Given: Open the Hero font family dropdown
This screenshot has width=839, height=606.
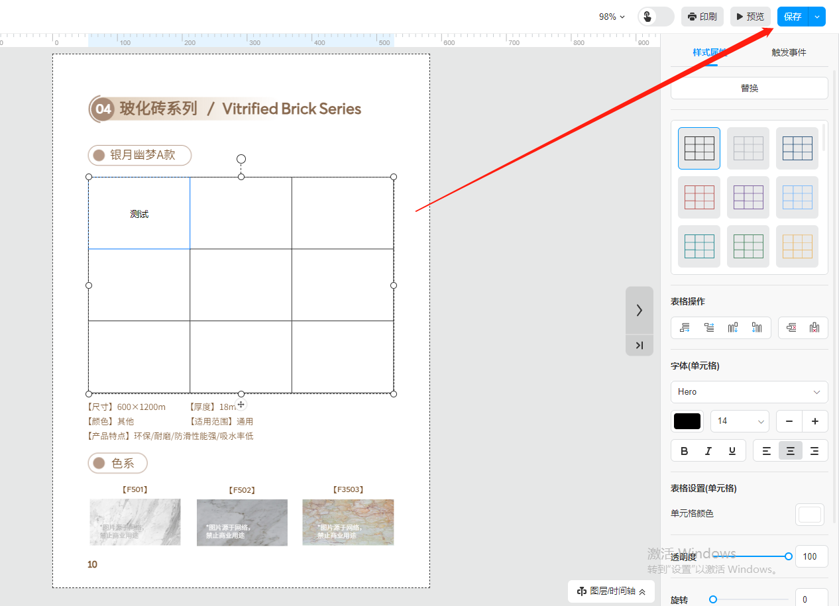Looking at the screenshot, I should point(749,392).
